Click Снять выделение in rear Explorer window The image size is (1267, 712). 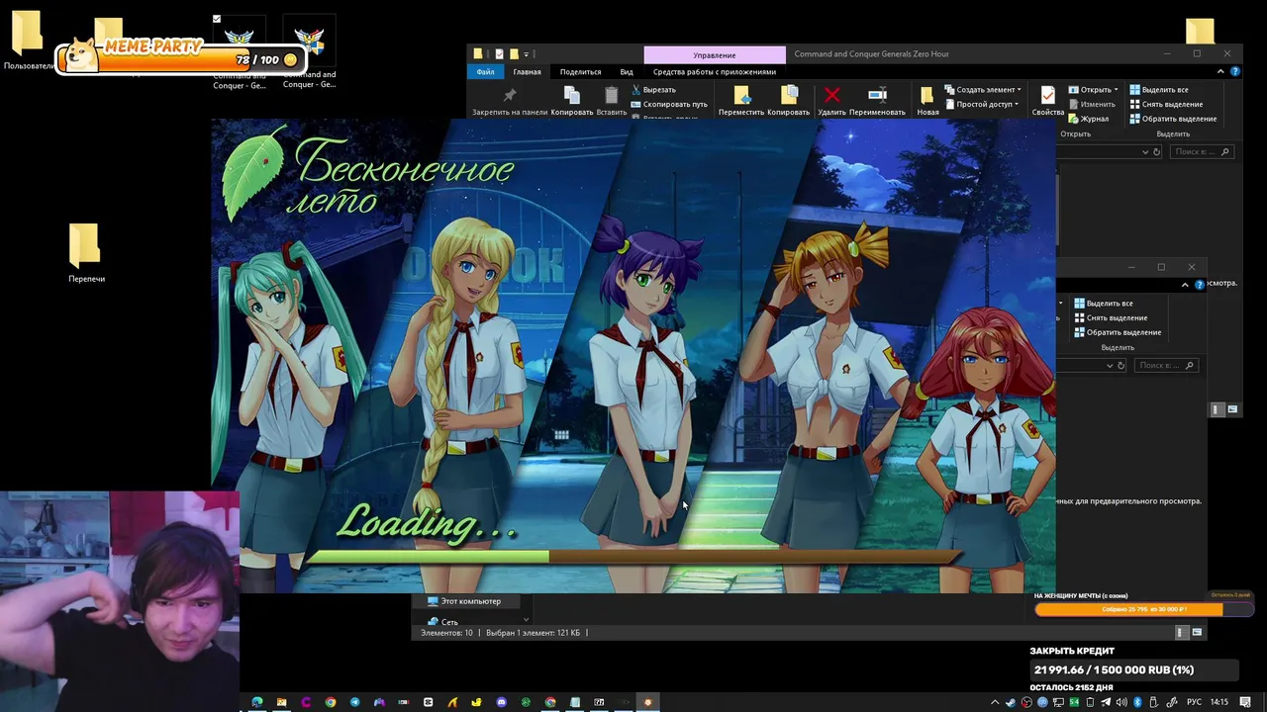1110,317
